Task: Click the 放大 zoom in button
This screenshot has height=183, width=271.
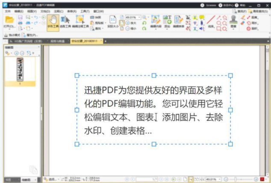Action: click(131, 23)
